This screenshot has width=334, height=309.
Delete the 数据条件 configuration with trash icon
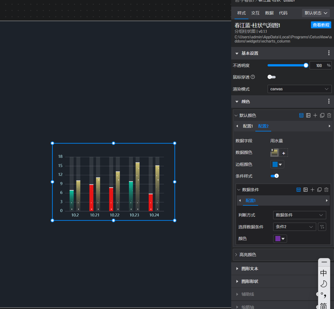(326, 190)
